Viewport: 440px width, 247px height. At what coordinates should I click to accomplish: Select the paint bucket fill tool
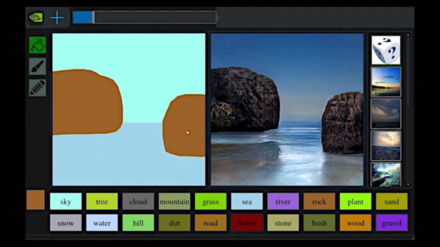pos(37,45)
